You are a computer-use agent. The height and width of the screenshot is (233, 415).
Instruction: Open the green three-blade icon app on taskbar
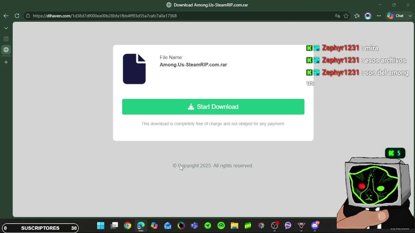[208, 226]
